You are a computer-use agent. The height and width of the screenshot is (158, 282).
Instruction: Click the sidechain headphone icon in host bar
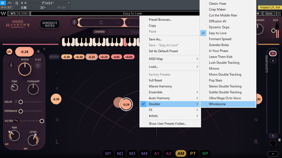click(x=9, y=3)
